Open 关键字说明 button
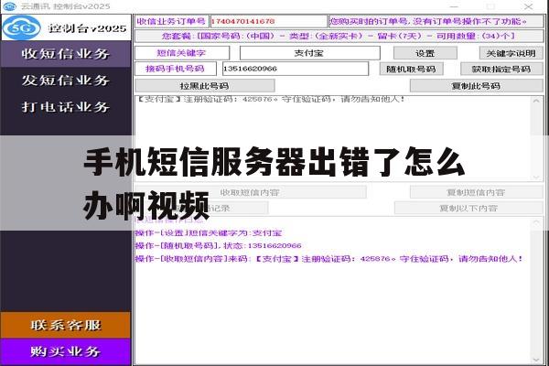Screen dimensions: 549x366 tap(511, 53)
